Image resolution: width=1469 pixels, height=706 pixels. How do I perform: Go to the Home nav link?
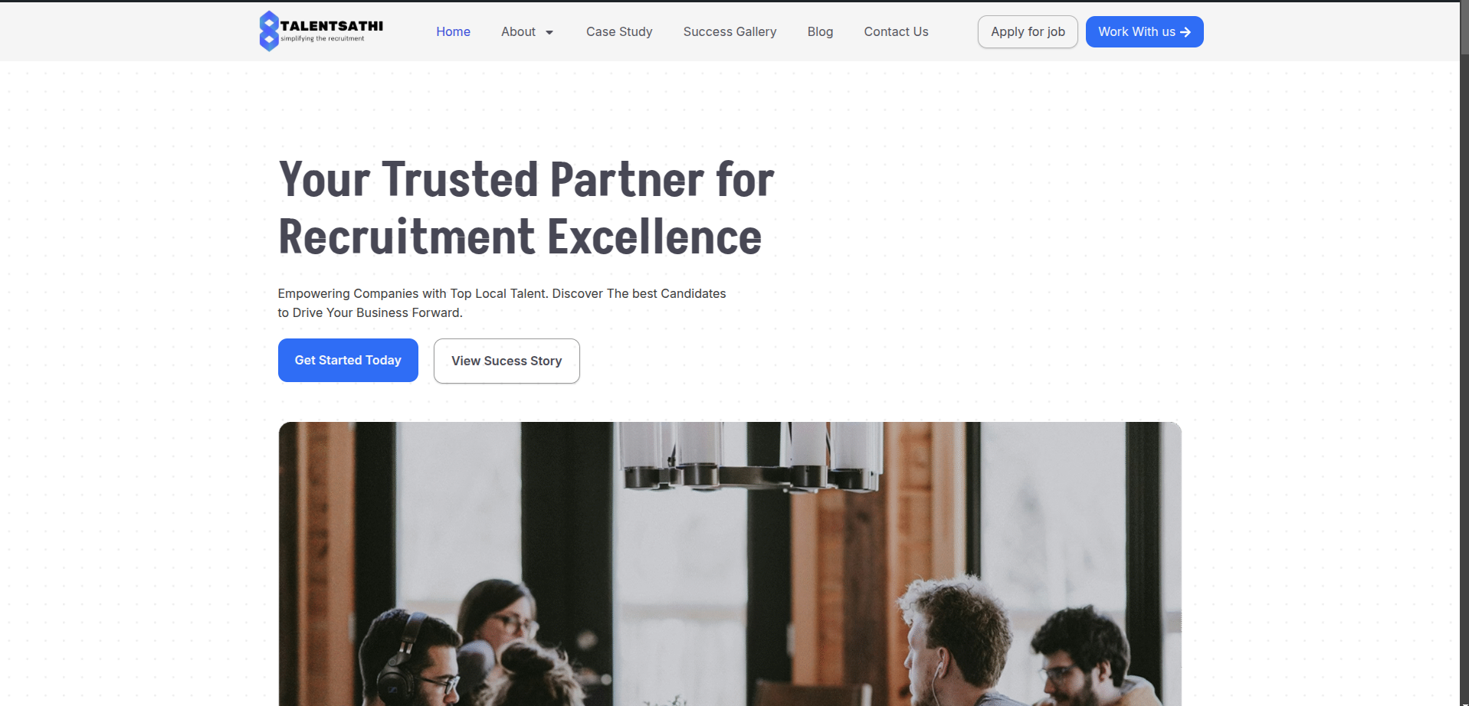453,31
